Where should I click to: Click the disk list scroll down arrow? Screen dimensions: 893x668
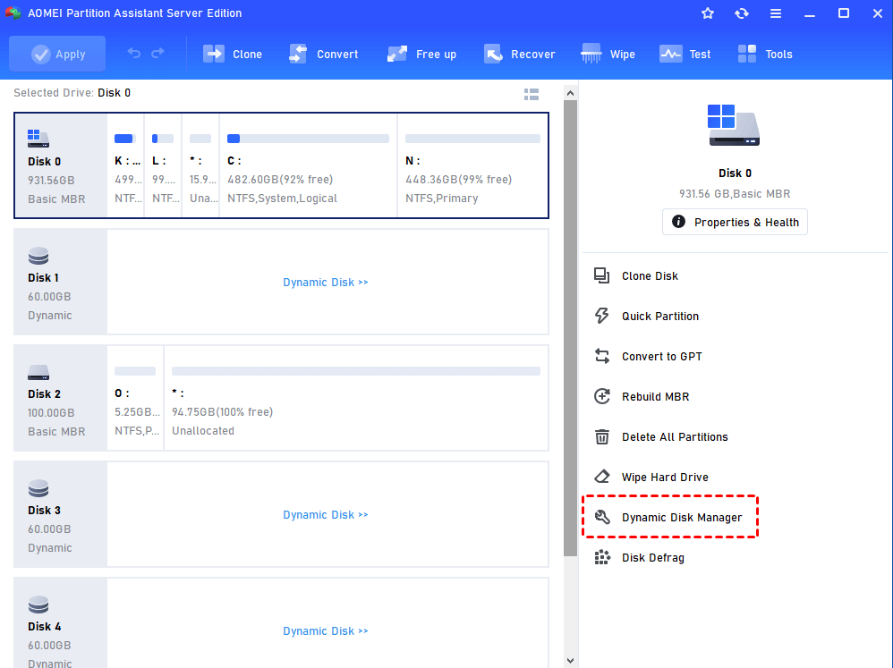pos(570,661)
